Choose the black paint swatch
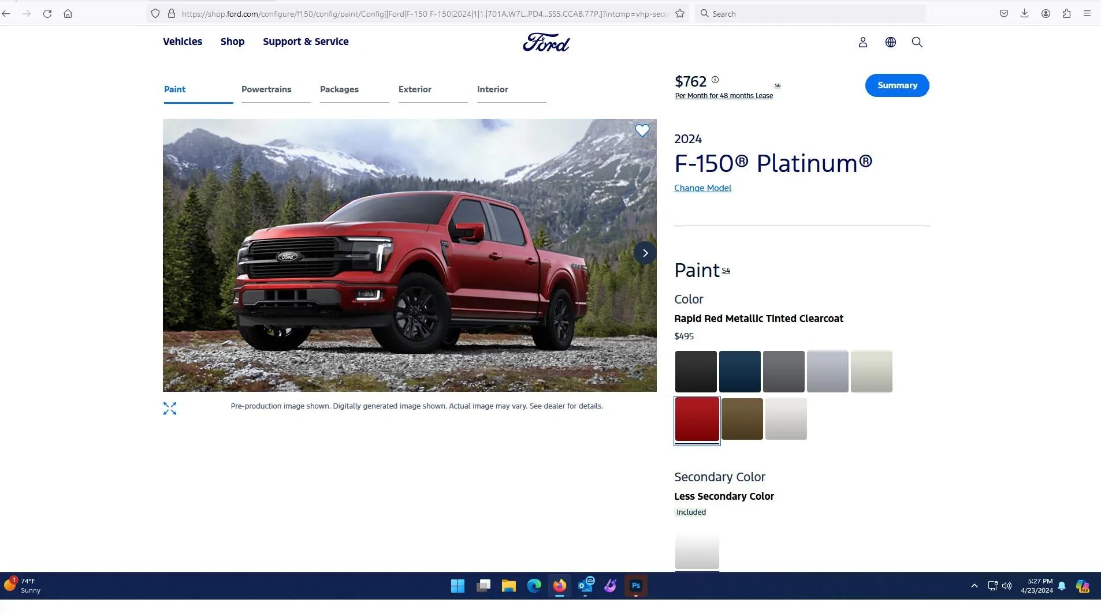Screen dimensions: 1101x614 pos(696,371)
